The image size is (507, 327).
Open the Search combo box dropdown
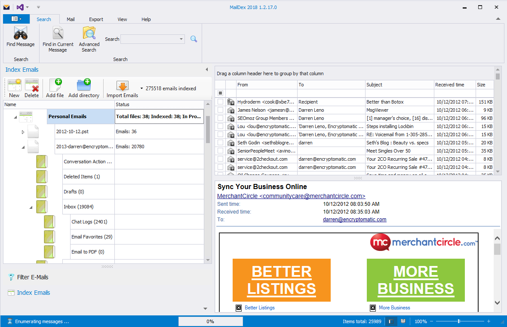point(181,39)
